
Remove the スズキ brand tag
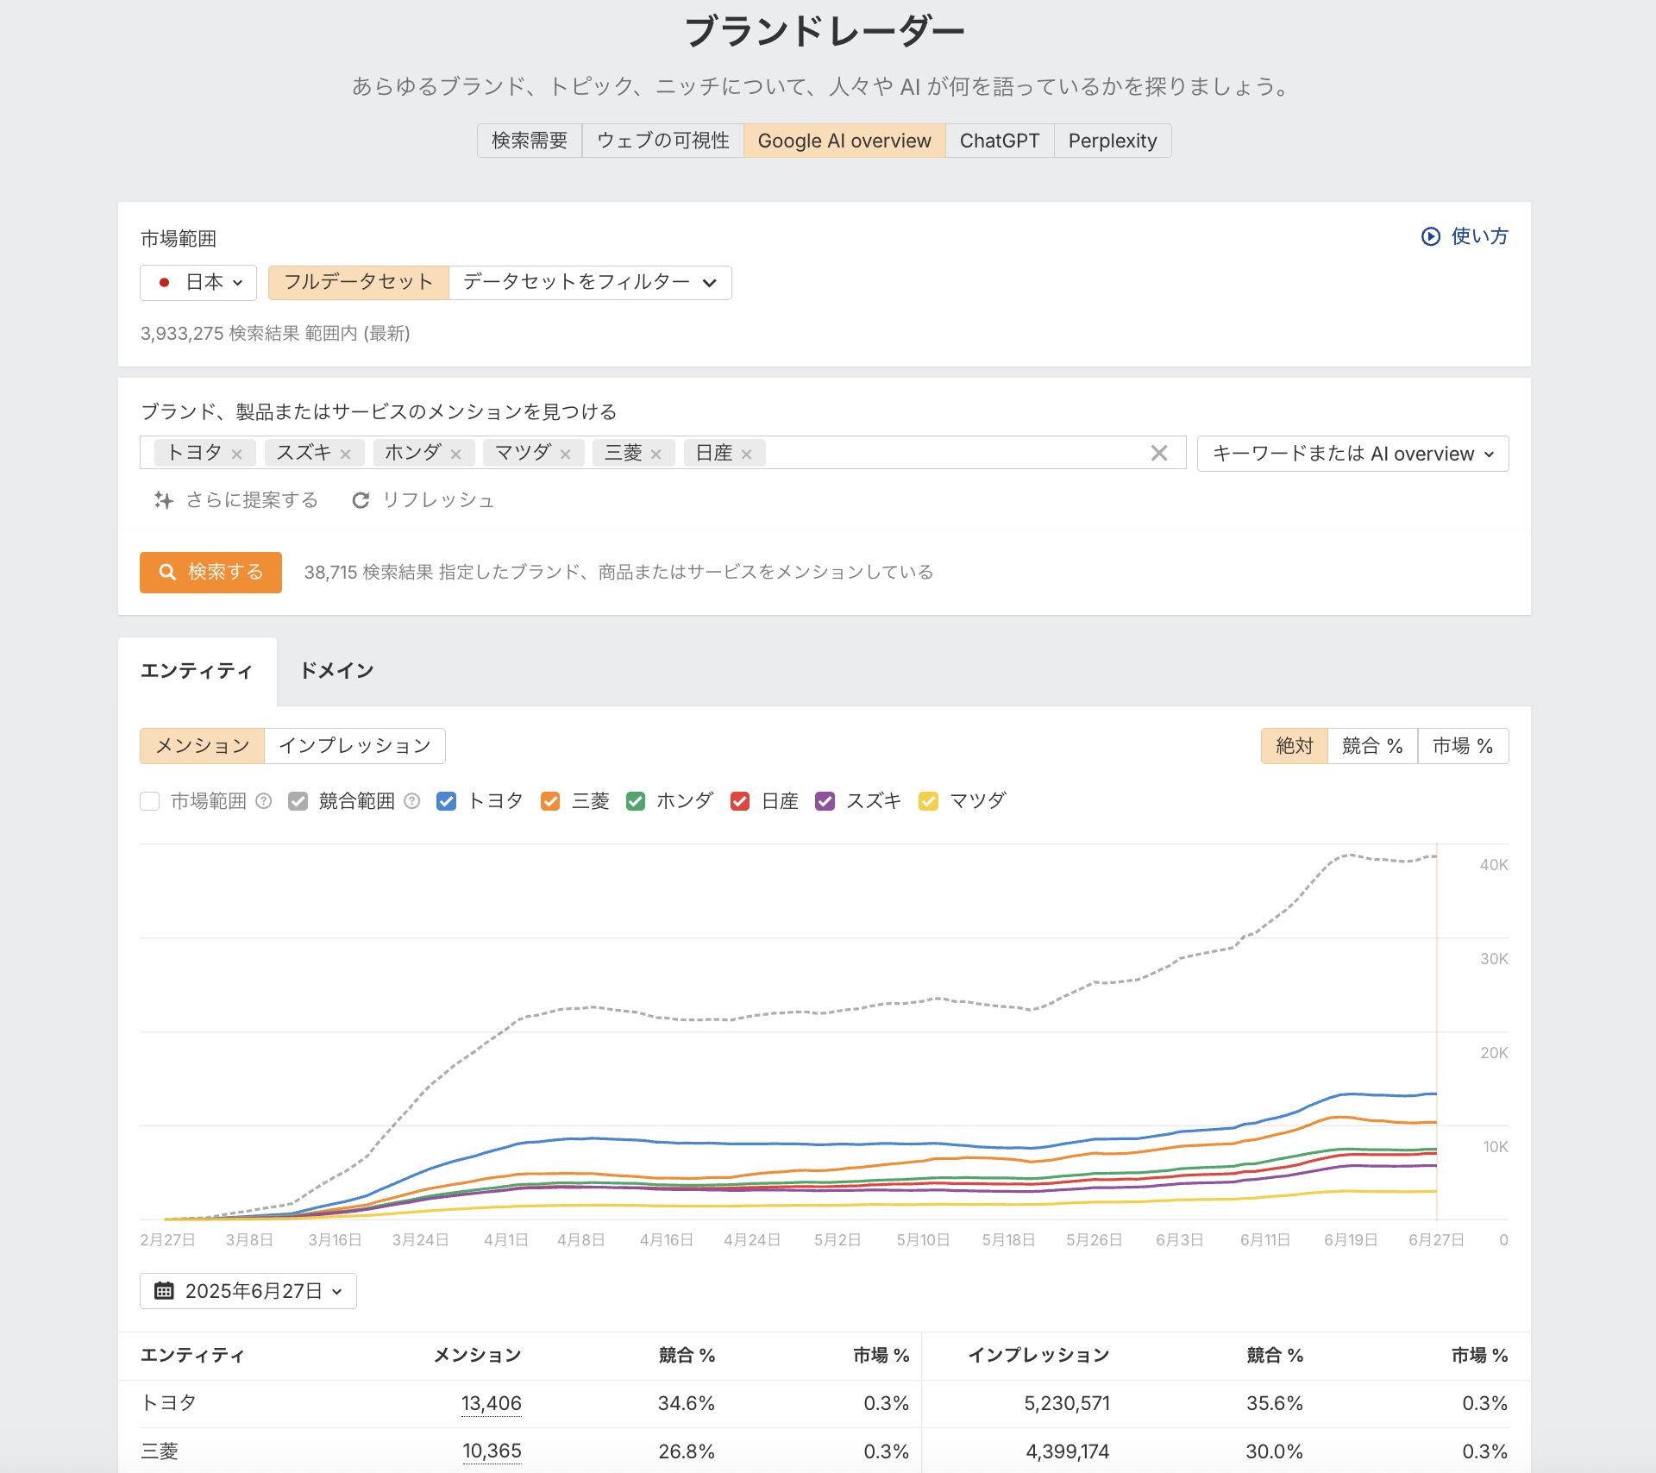[345, 454]
